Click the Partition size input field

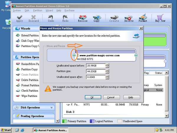[96, 71]
